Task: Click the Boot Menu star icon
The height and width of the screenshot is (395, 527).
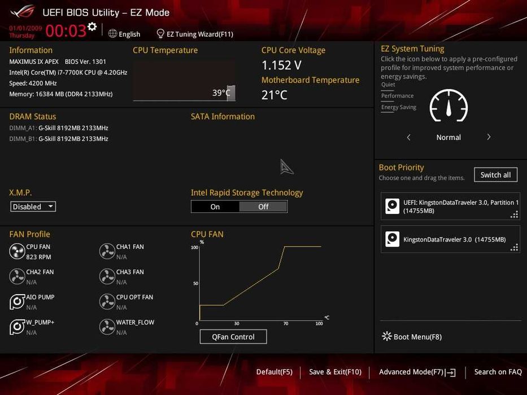Action: pos(387,336)
